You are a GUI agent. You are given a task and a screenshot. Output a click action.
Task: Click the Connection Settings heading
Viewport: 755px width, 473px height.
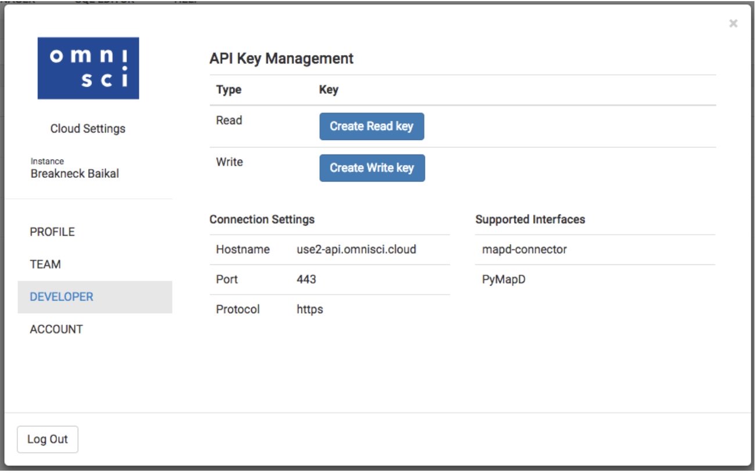point(262,220)
